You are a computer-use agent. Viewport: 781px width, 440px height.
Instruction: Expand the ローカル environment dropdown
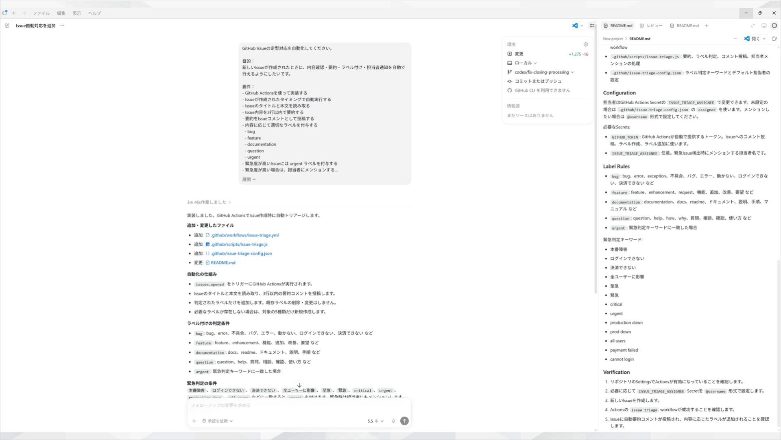(522, 63)
